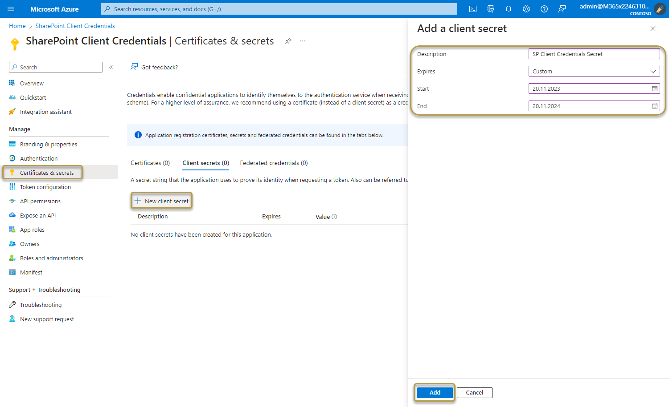Open the End date calendar picker

pyautogui.click(x=655, y=105)
